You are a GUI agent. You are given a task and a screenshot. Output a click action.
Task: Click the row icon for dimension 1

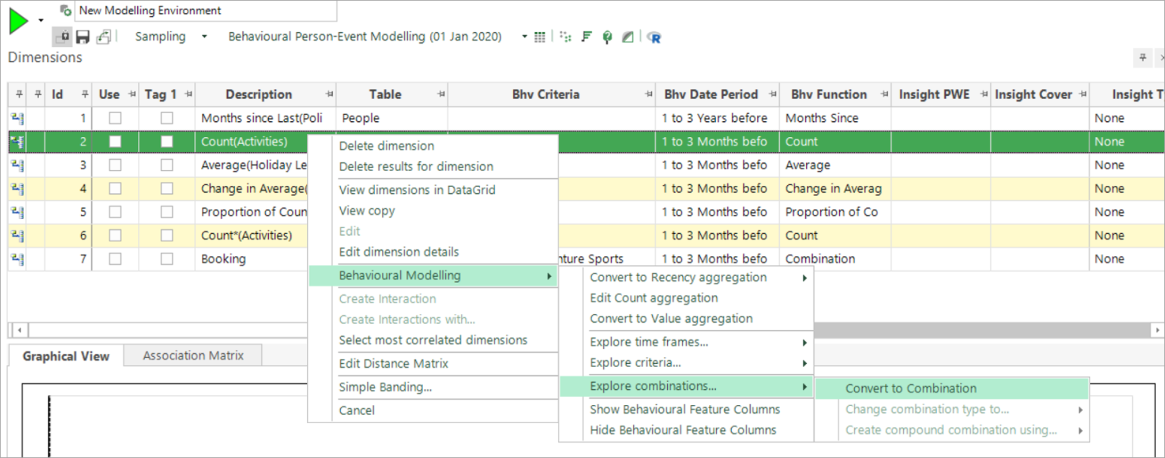point(17,118)
